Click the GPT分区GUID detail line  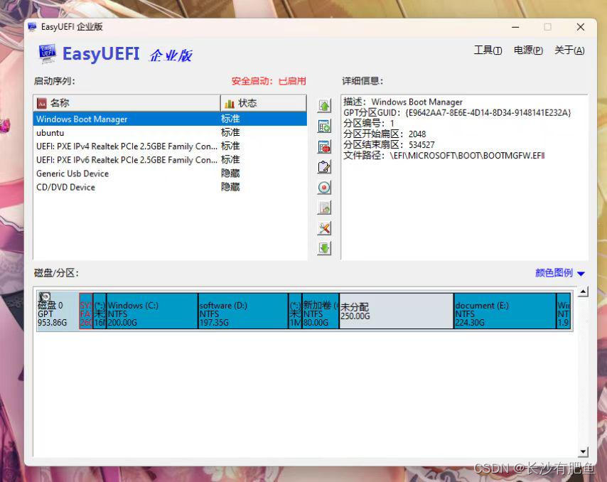coord(457,112)
